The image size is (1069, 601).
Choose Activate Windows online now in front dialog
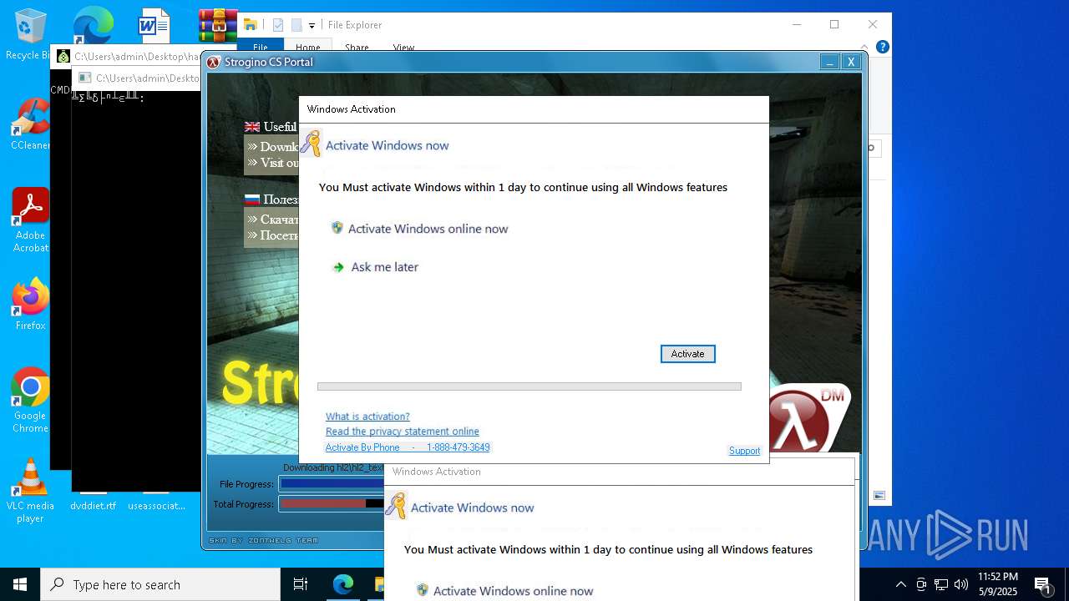tap(428, 229)
